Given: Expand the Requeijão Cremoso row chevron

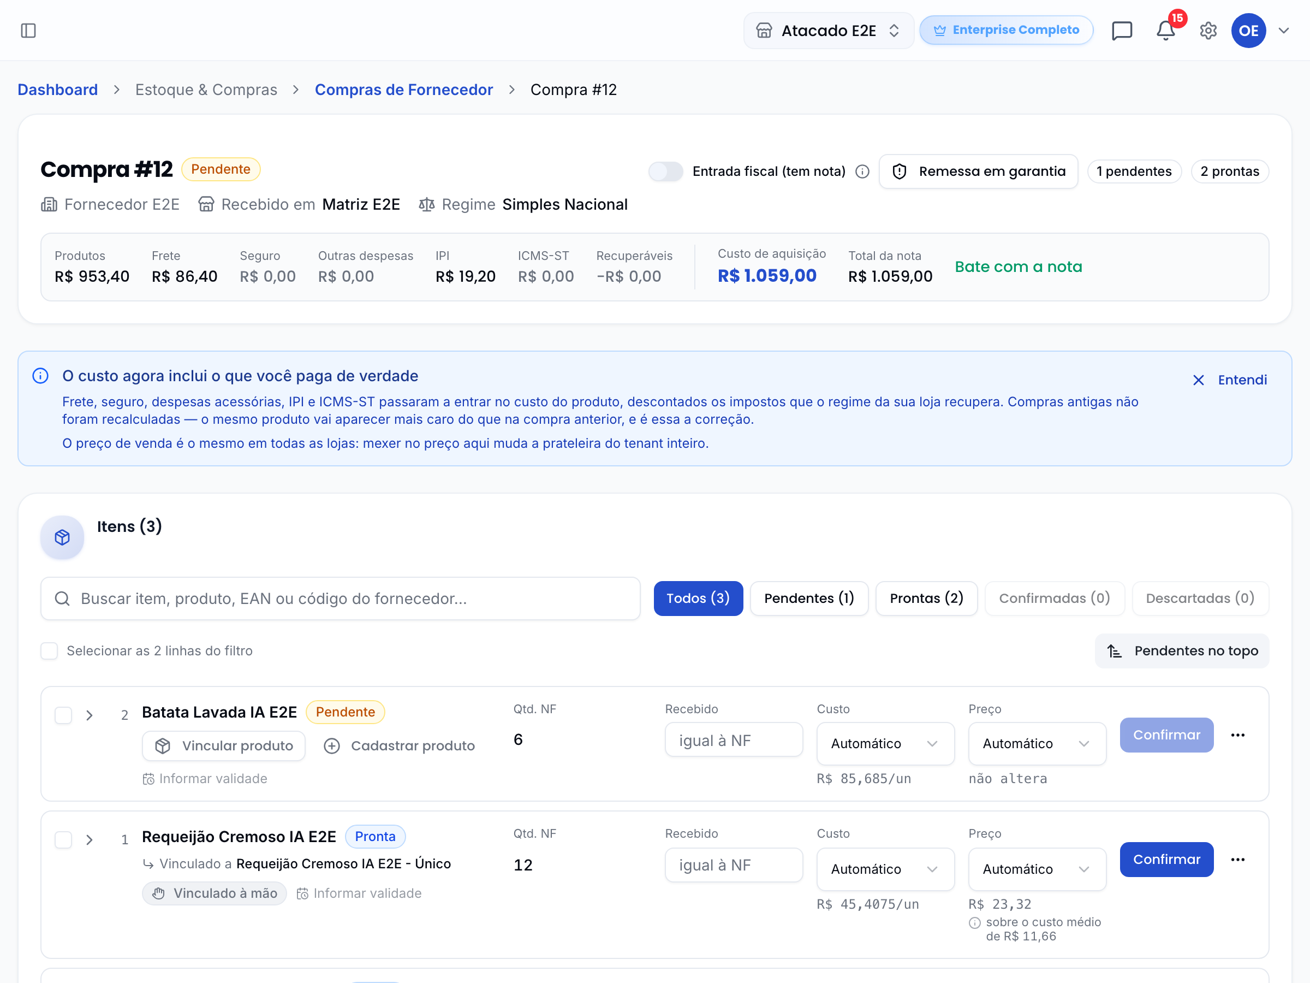Looking at the screenshot, I should pyautogui.click(x=90, y=839).
